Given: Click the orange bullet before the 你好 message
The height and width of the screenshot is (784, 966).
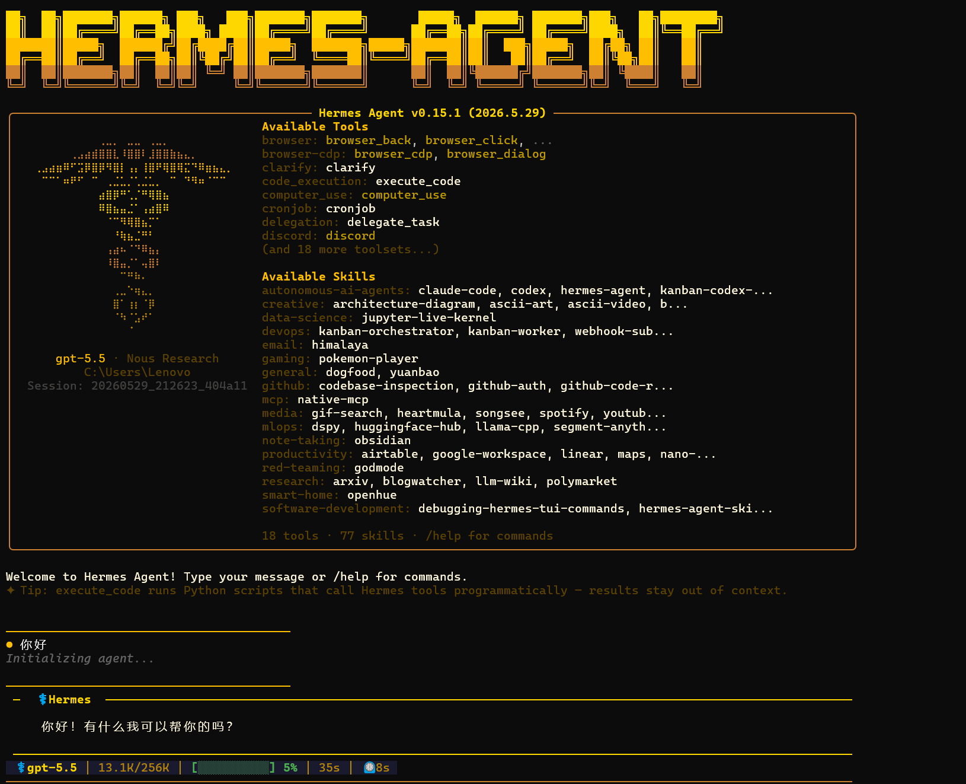Looking at the screenshot, I should [x=9, y=645].
